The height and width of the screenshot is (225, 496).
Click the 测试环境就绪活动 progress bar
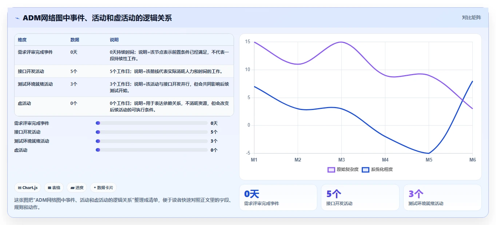click(151, 141)
